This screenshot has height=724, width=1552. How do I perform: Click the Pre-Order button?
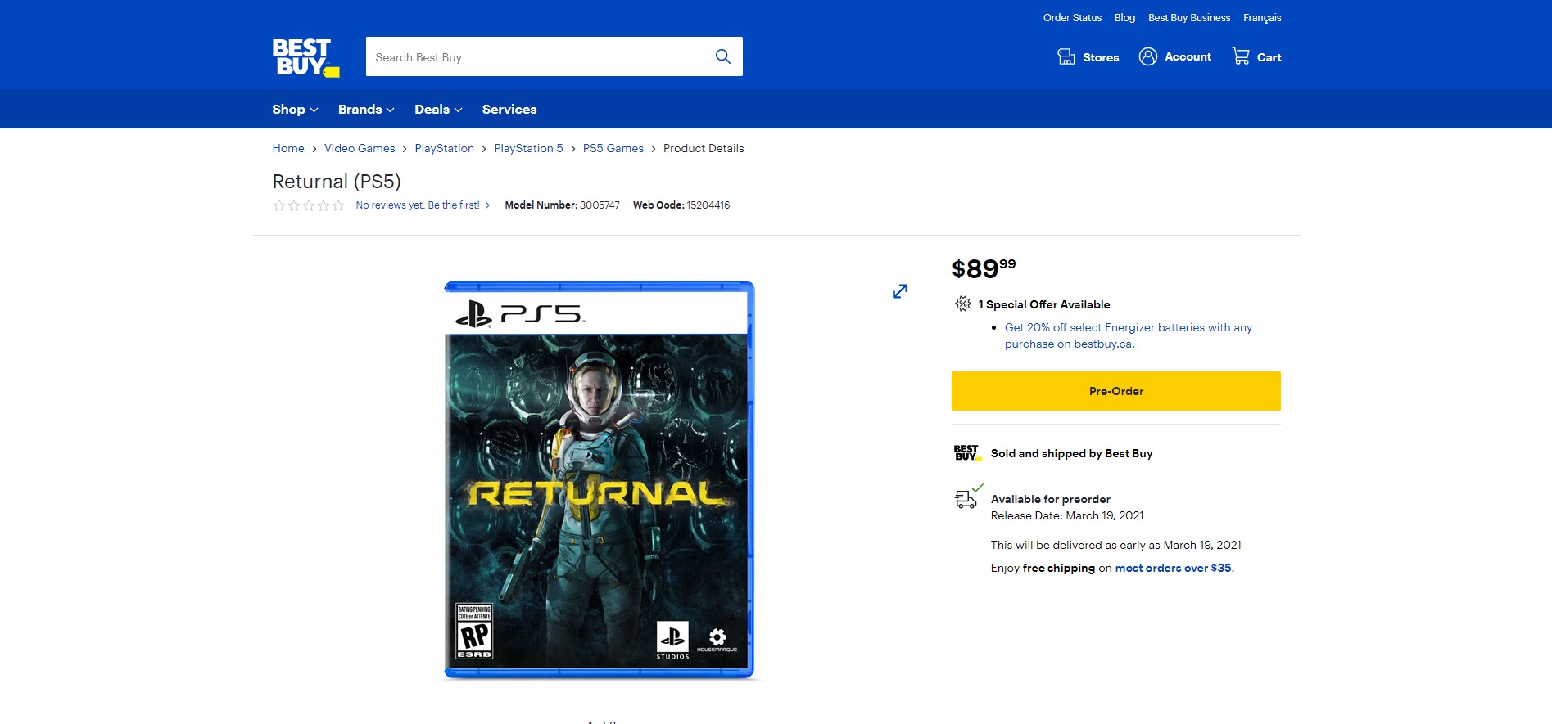[x=1116, y=391]
